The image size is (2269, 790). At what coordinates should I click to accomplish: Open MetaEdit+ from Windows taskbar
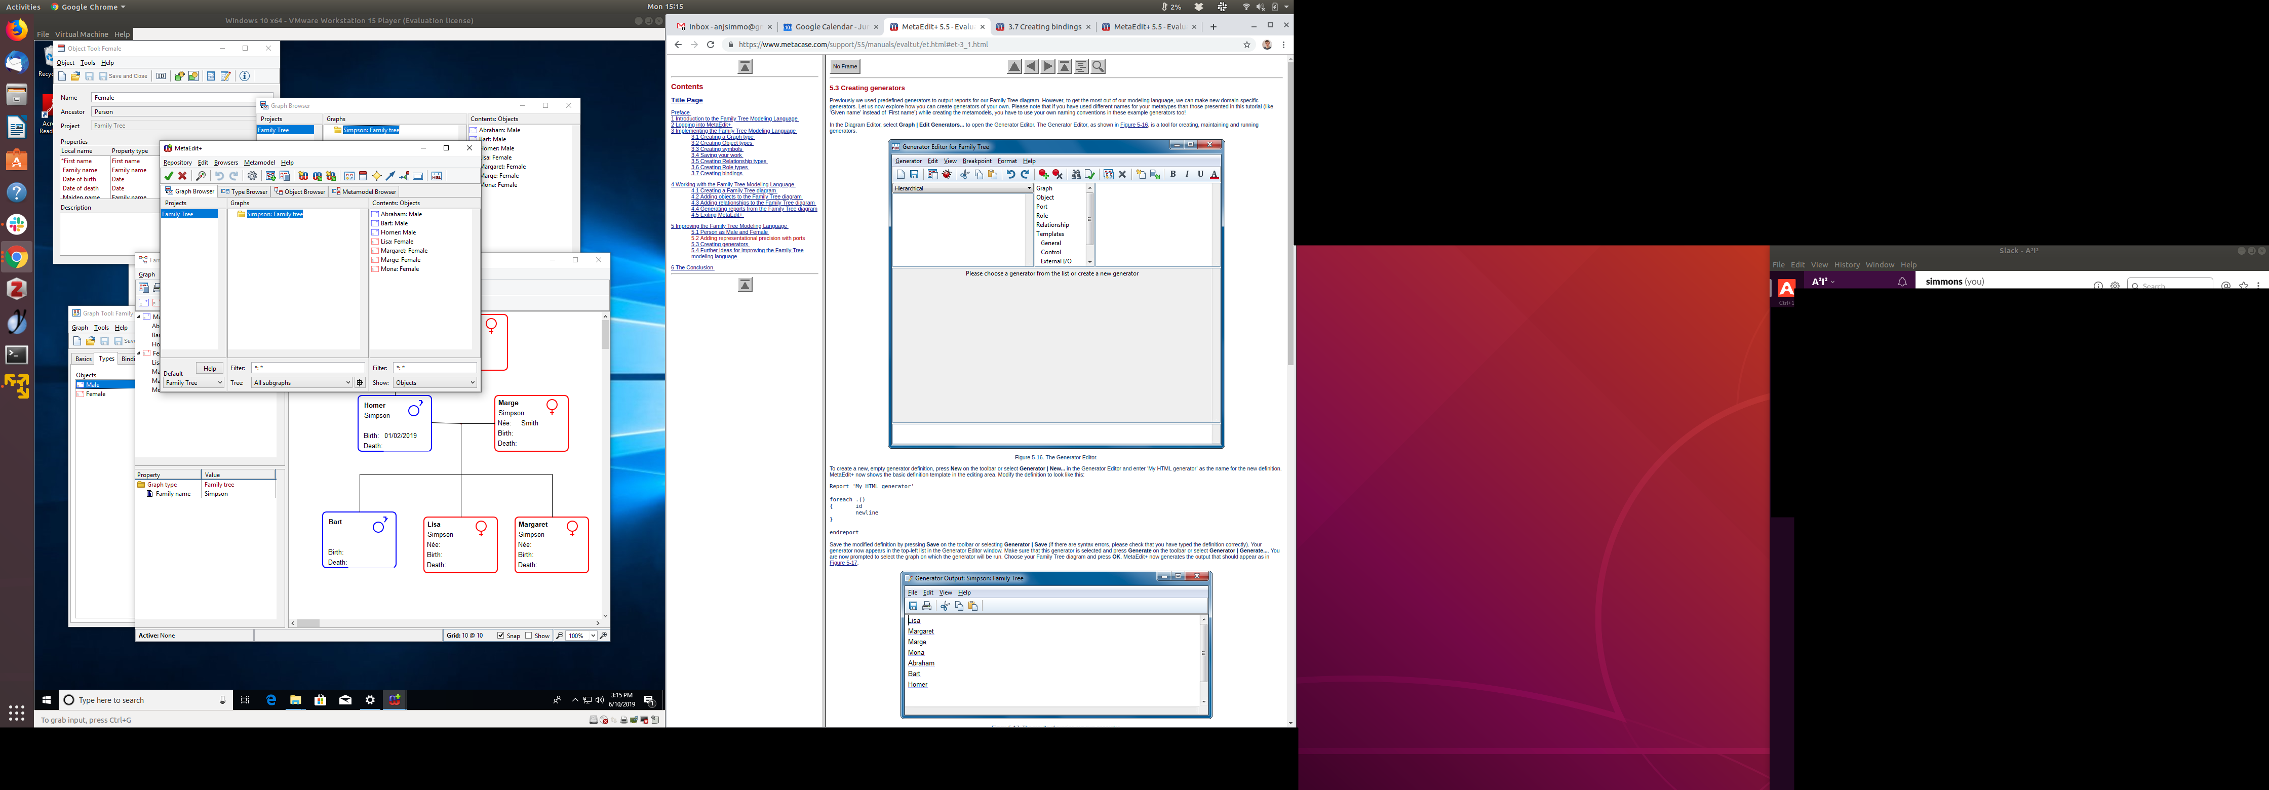coord(395,700)
